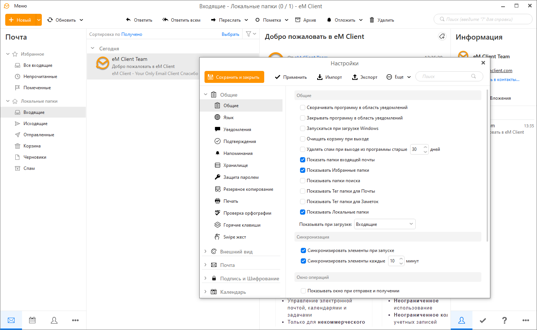Click the Forward (Переслать) arrow icon
Viewport: 537px width, 330px height.
213,20
